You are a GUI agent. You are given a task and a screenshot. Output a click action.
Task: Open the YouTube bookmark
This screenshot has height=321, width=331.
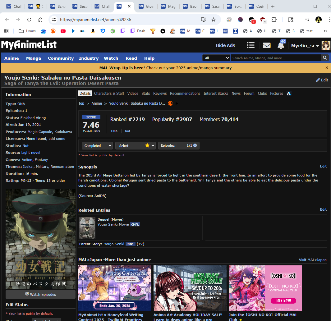63,31
